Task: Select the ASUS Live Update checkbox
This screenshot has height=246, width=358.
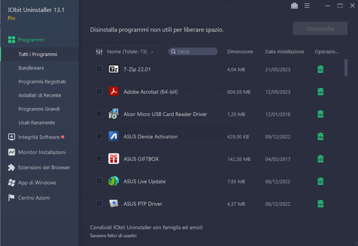Action: [x=99, y=181]
